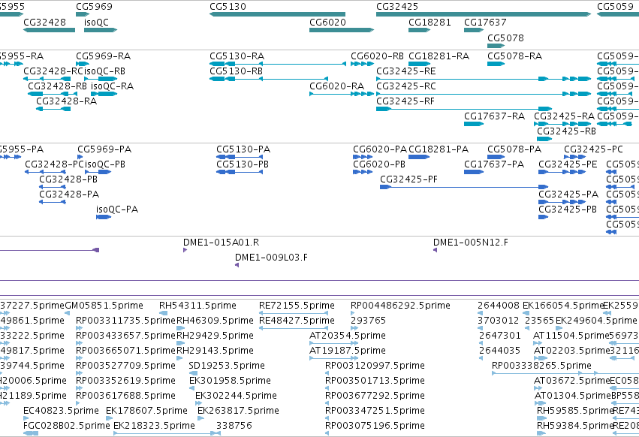The height and width of the screenshot is (437, 639).
Task: Select protein label CG5130-PA
Action: (x=243, y=149)
